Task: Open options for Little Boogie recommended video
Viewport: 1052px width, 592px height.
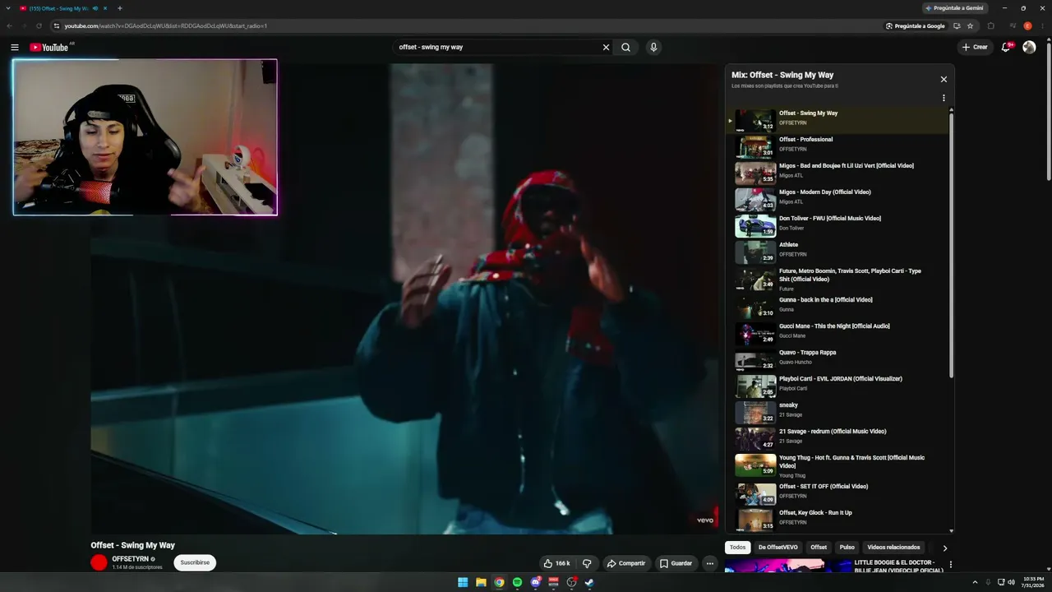Action: pos(951,565)
